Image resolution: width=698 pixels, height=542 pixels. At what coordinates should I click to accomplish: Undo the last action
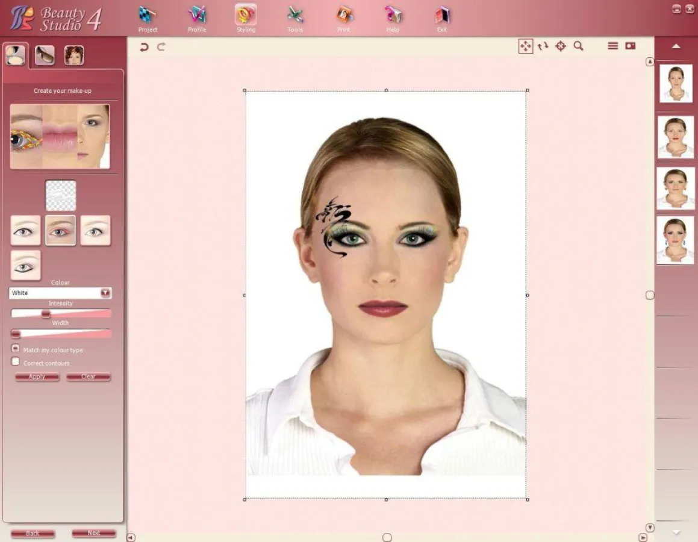coord(144,46)
